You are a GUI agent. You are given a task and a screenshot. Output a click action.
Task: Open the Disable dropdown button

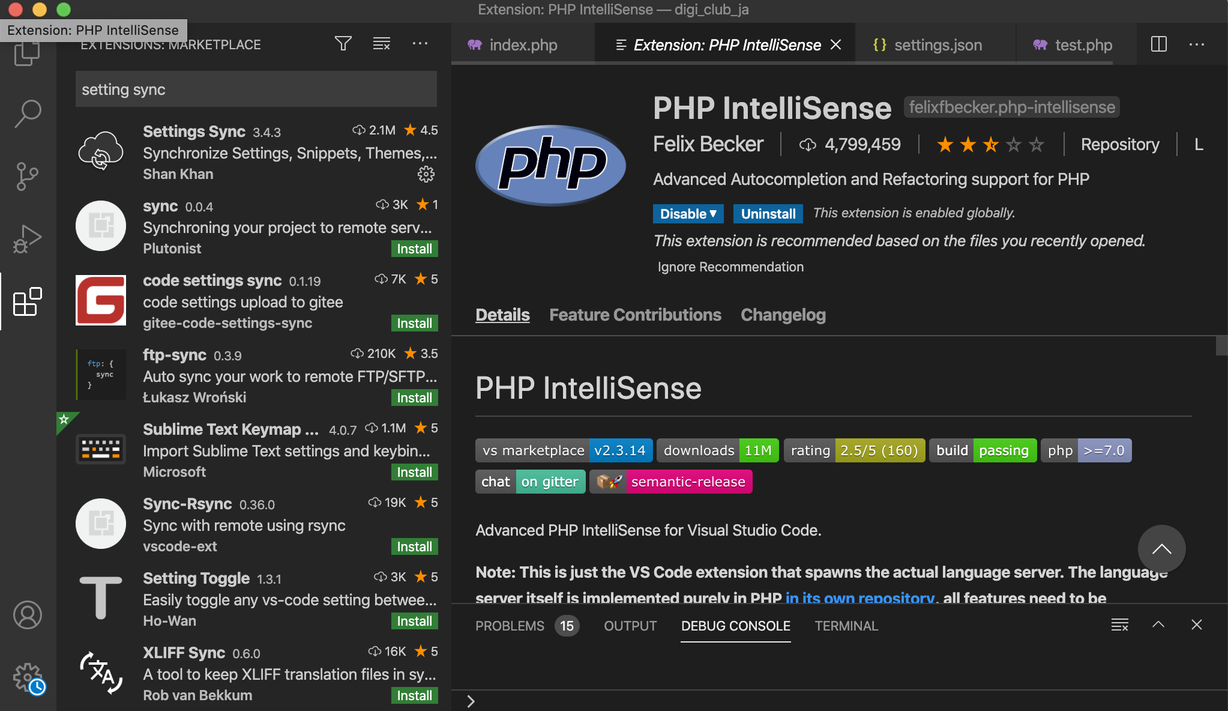(x=688, y=214)
